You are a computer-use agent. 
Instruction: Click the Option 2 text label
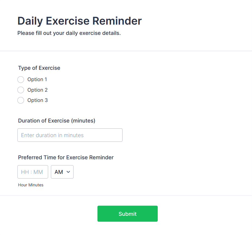(x=37, y=90)
